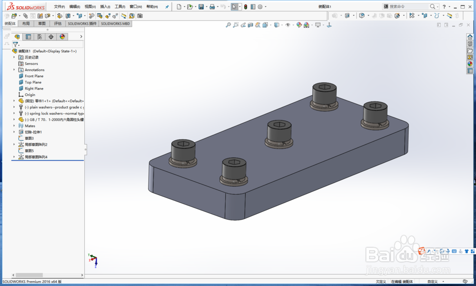Click the feature tree filter funnel

16,44
